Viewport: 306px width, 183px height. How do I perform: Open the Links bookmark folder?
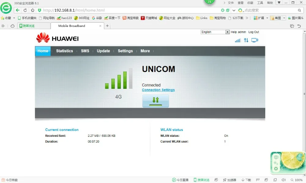tap(202, 18)
